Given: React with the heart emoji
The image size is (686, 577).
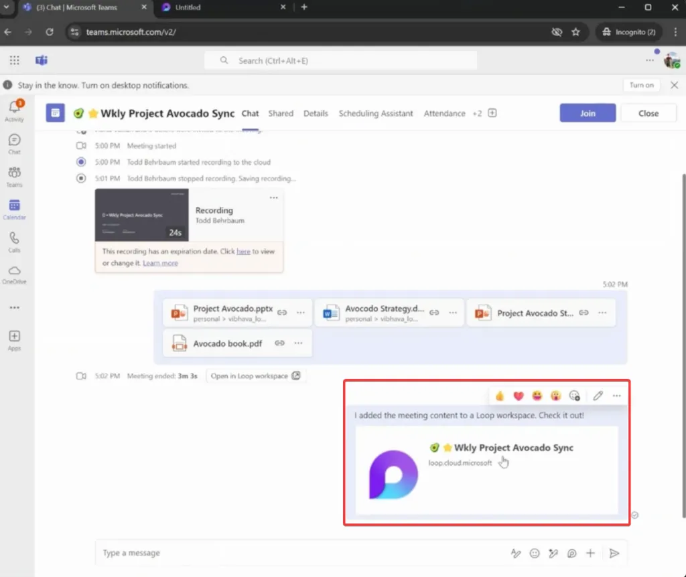Looking at the screenshot, I should click(x=518, y=396).
